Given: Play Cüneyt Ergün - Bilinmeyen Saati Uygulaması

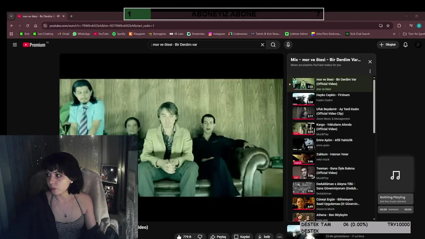Looking at the screenshot, I should [x=331, y=204].
